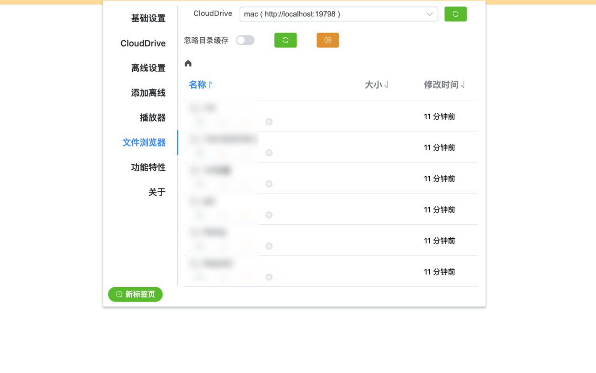Click the orange play button

327,40
